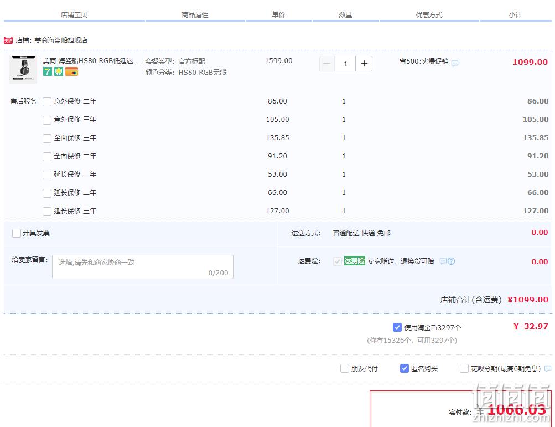Screen dimensions: 555x427
Task: Enable the 花呗分期 installment checkbox
Action: (464, 368)
